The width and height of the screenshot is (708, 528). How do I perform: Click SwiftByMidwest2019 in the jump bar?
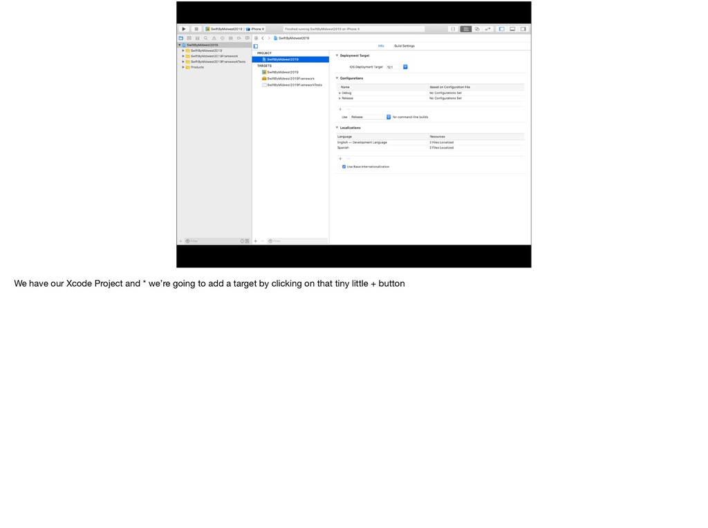pos(292,39)
